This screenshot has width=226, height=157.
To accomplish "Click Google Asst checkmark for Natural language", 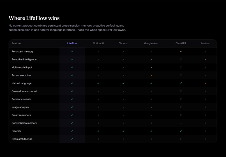I will [151, 83].
